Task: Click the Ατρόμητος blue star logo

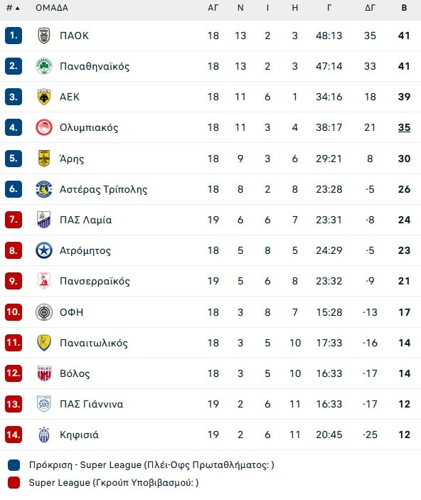Action: [x=43, y=250]
